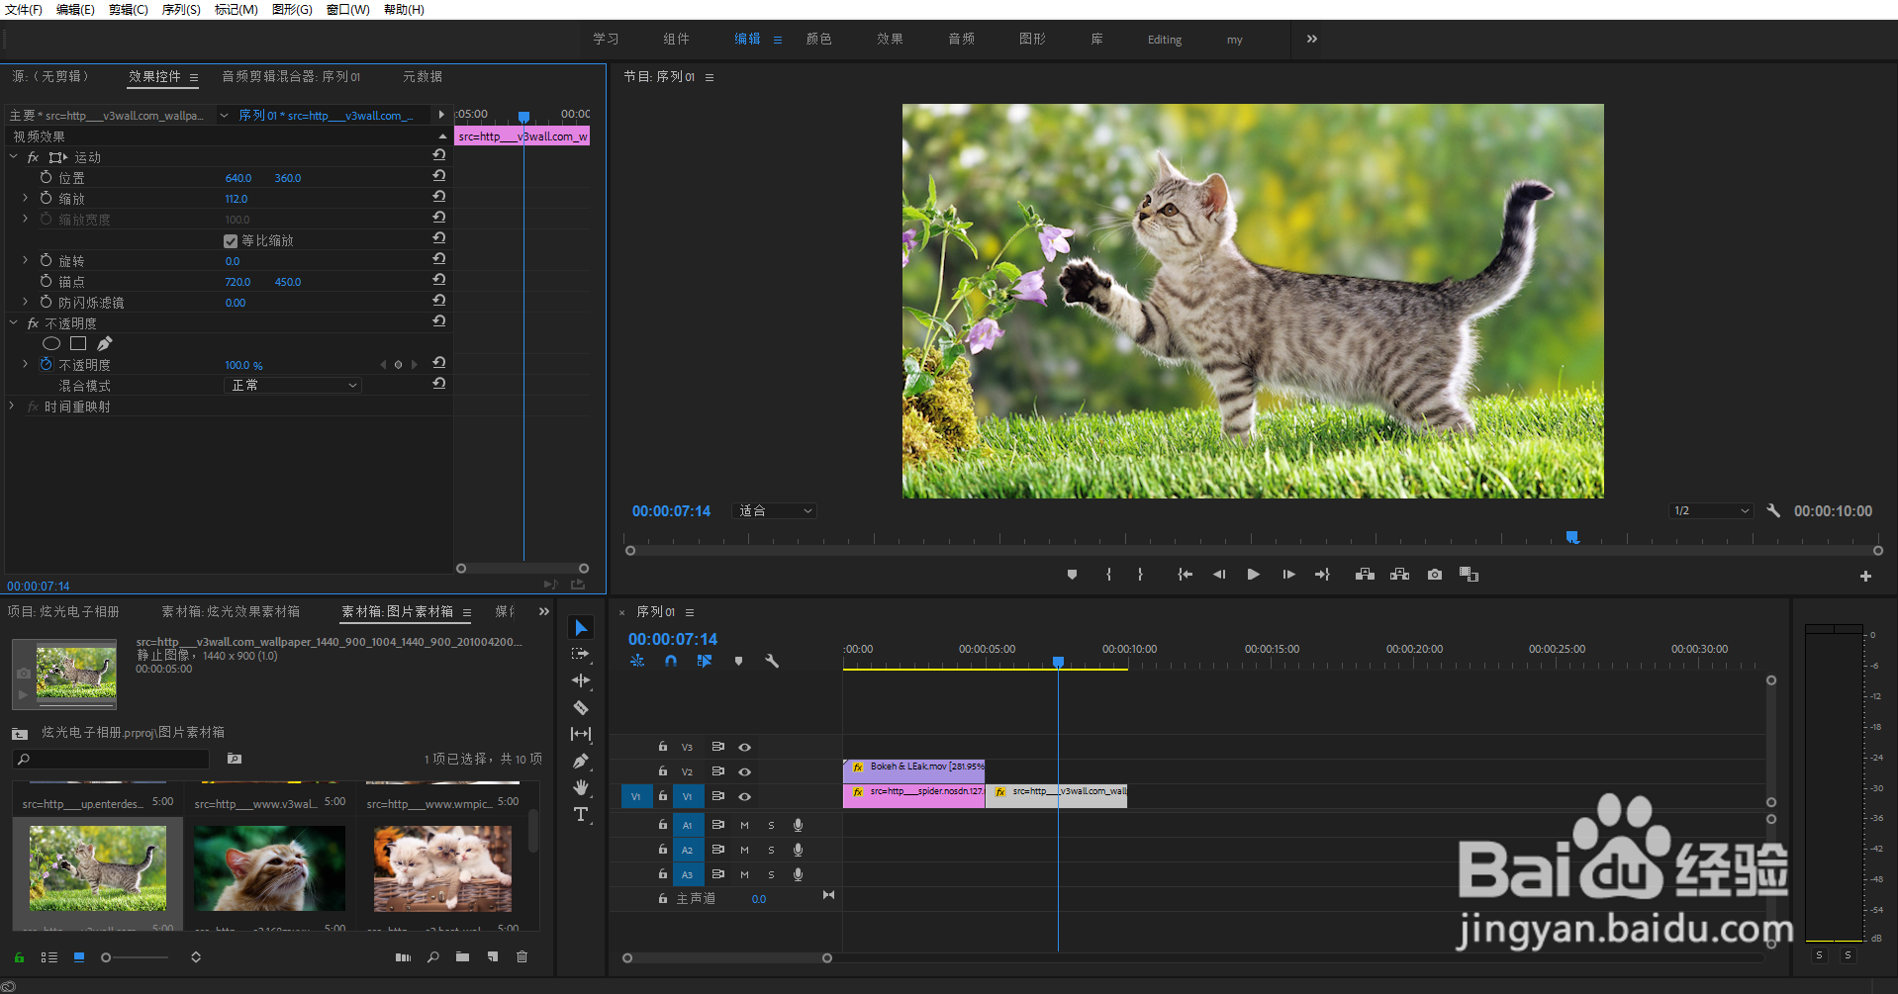Screen dimensions: 1898x994
Task: Click the New Item icon in project panel
Action: [x=492, y=957]
